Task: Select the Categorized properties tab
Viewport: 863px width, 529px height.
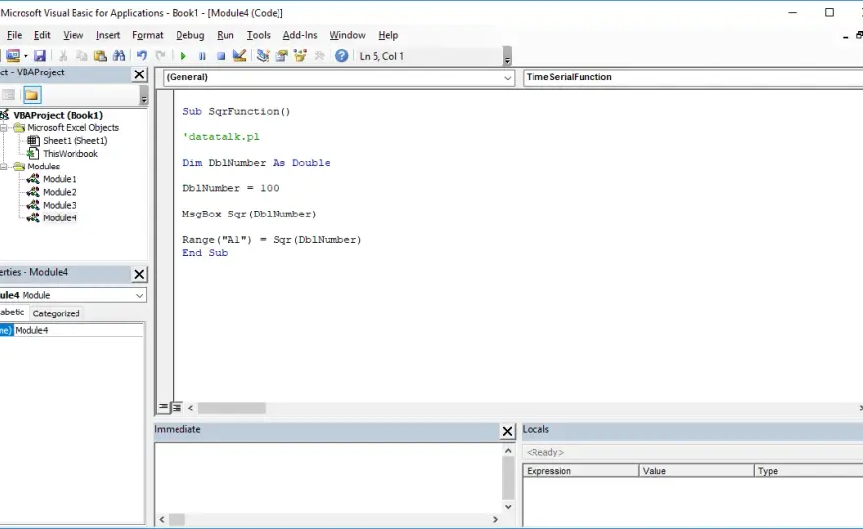Action: 56,313
